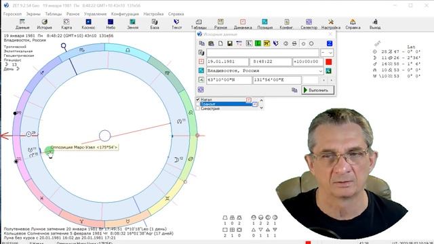
Task: Click the time field 8:48:22
Action: 271,62
